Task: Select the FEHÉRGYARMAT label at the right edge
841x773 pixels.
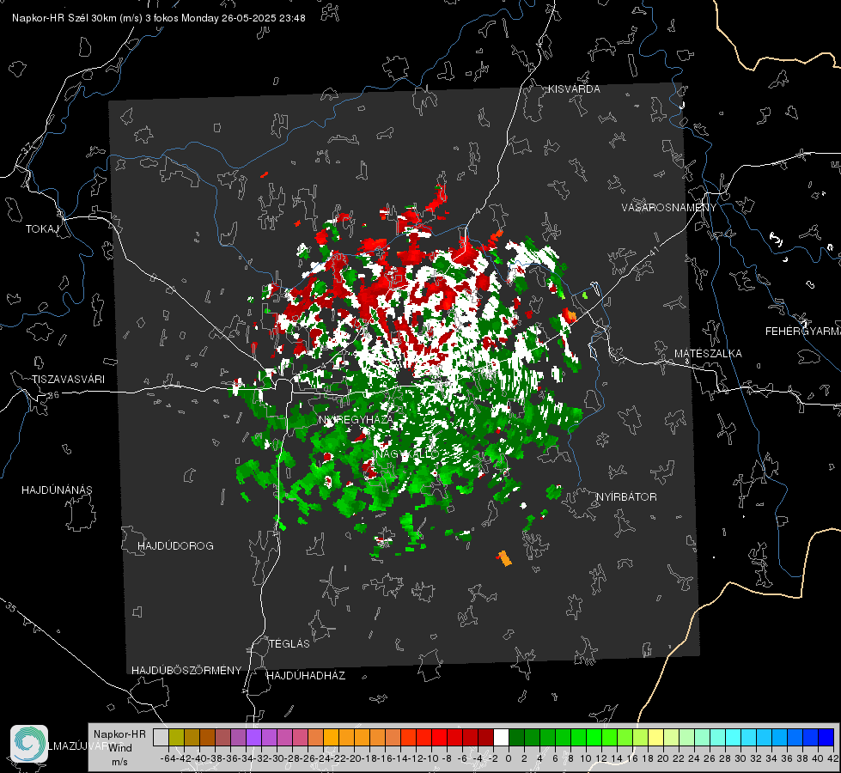Action: point(803,332)
